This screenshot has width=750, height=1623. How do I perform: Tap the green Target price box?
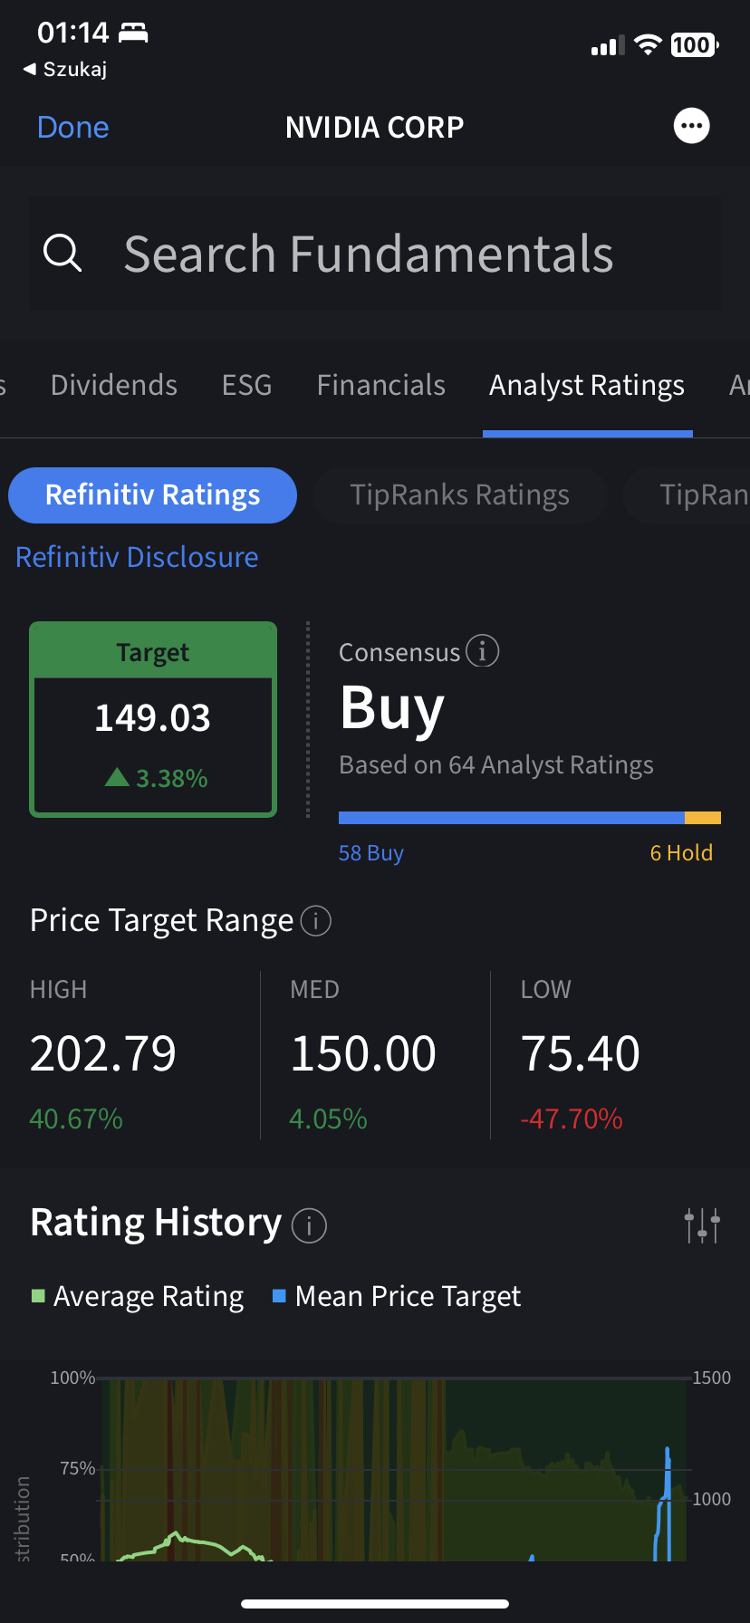coord(153,719)
